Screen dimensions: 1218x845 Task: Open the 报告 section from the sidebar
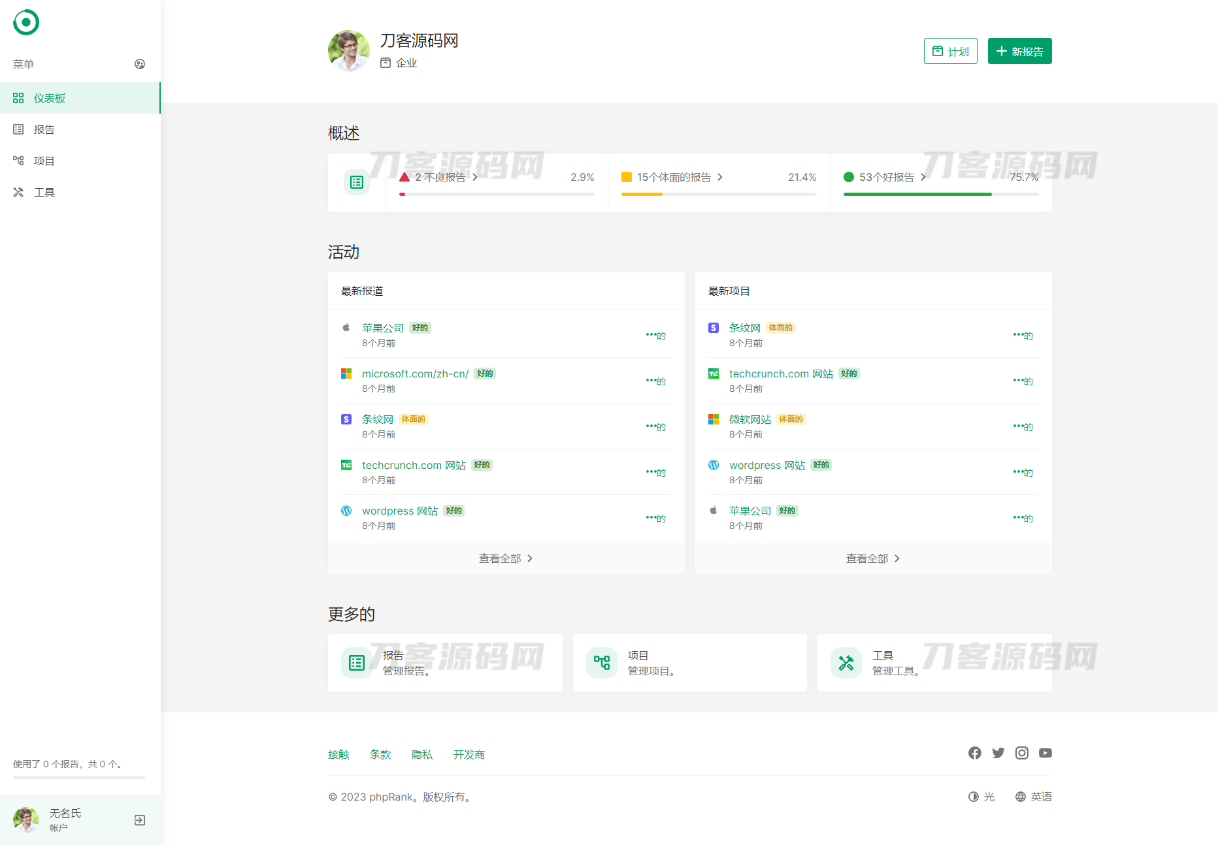click(19, 129)
